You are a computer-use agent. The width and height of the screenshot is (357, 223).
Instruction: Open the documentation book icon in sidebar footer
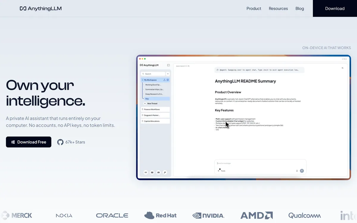(152, 172)
